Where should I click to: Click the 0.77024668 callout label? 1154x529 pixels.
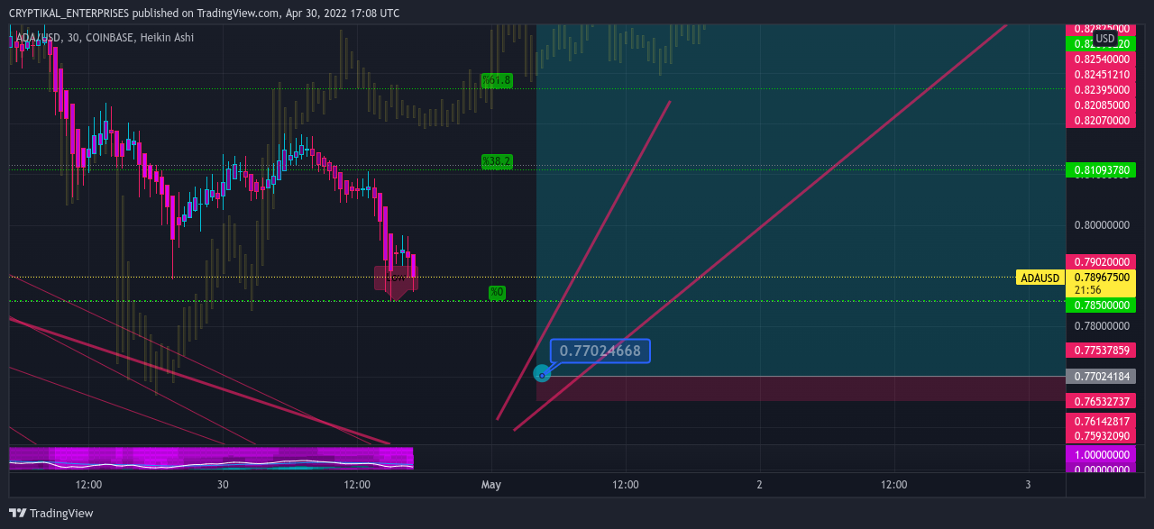[x=600, y=351]
